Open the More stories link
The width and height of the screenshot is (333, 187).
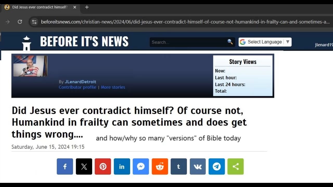click(113, 87)
